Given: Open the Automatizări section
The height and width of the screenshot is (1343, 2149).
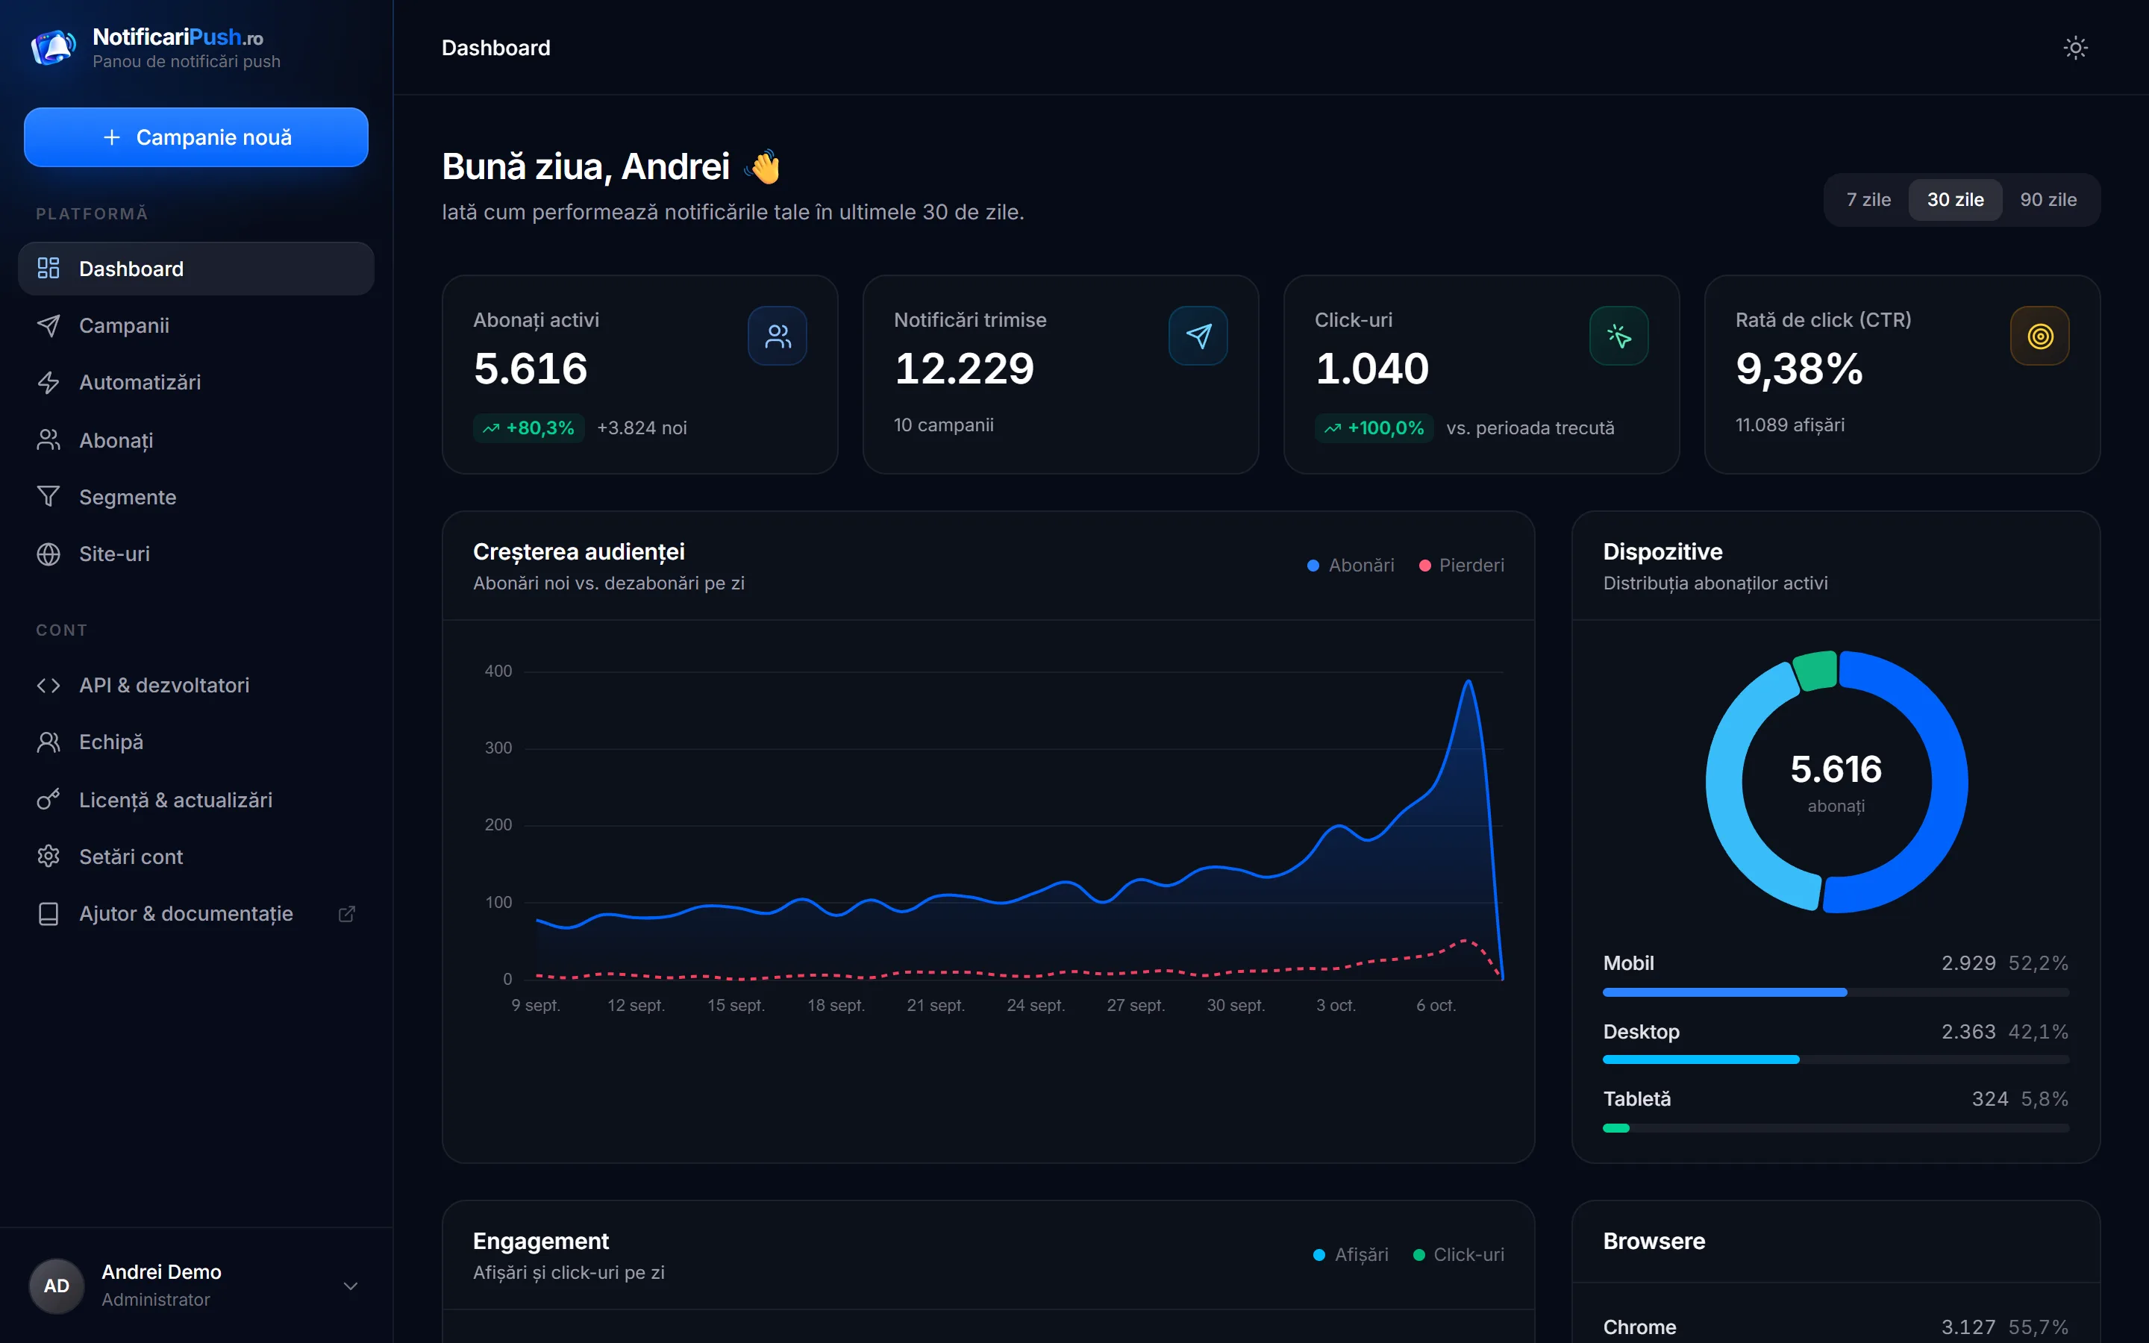Looking at the screenshot, I should click(196, 382).
